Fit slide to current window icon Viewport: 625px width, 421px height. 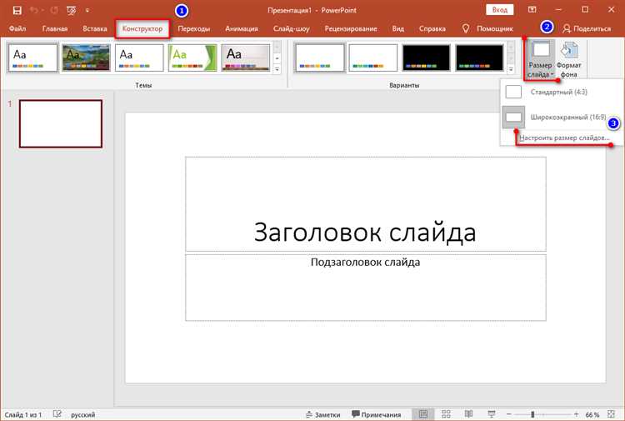pos(612,414)
